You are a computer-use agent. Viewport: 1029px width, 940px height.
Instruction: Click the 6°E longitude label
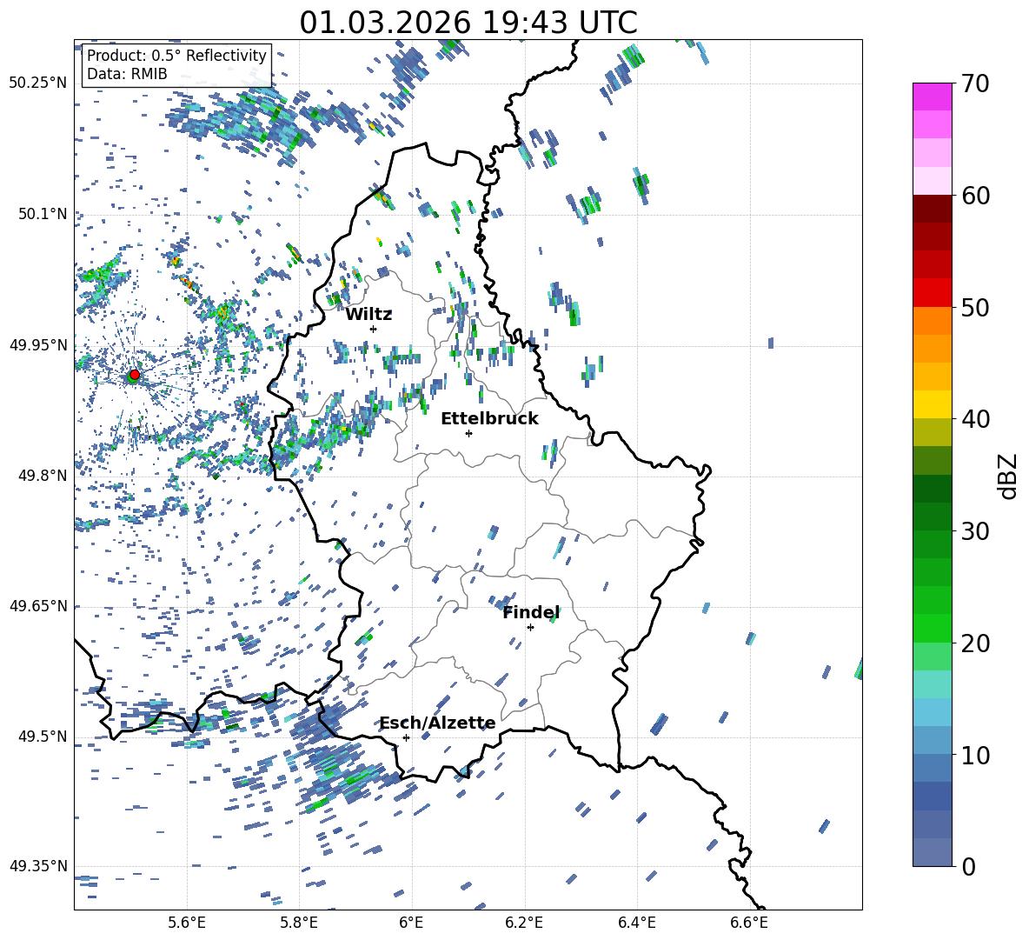point(411,923)
